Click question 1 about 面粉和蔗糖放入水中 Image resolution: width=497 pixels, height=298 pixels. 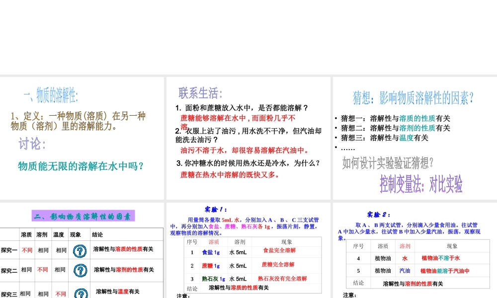[x=242, y=108]
